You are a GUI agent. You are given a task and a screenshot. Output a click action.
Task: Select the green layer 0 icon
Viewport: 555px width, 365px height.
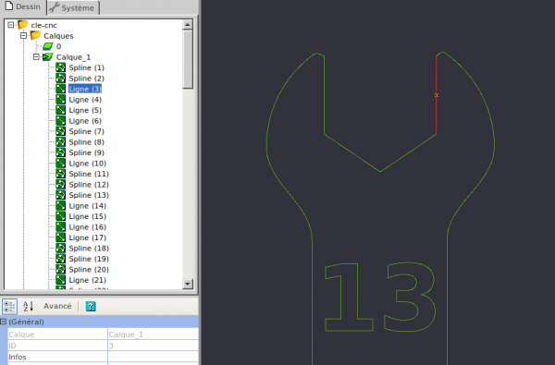pos(47,46)
